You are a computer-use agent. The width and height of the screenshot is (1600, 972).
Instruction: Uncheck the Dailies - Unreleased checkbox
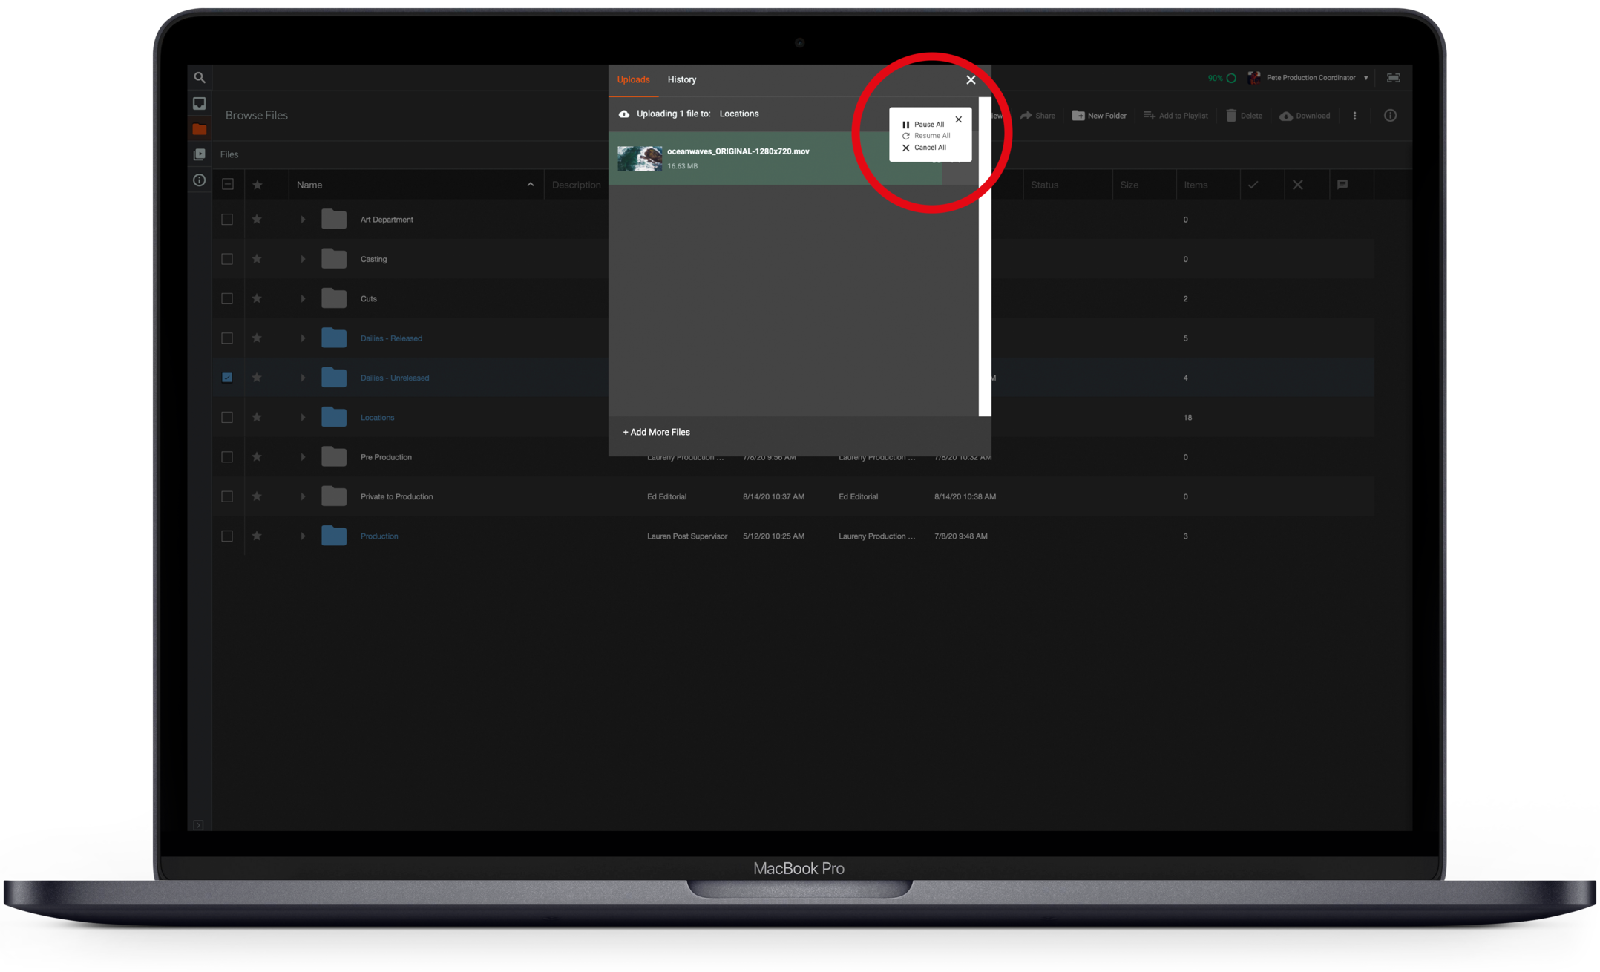pyautogui.click(x=227, y=378)
